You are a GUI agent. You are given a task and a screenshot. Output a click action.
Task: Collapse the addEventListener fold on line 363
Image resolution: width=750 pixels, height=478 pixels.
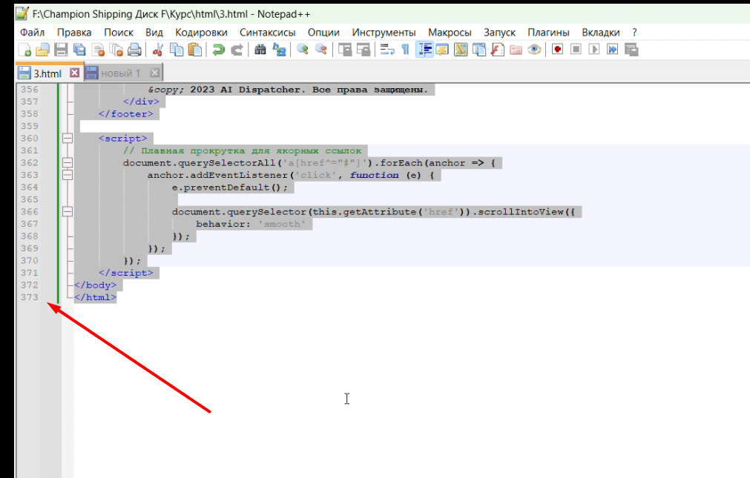coord(68,175)
